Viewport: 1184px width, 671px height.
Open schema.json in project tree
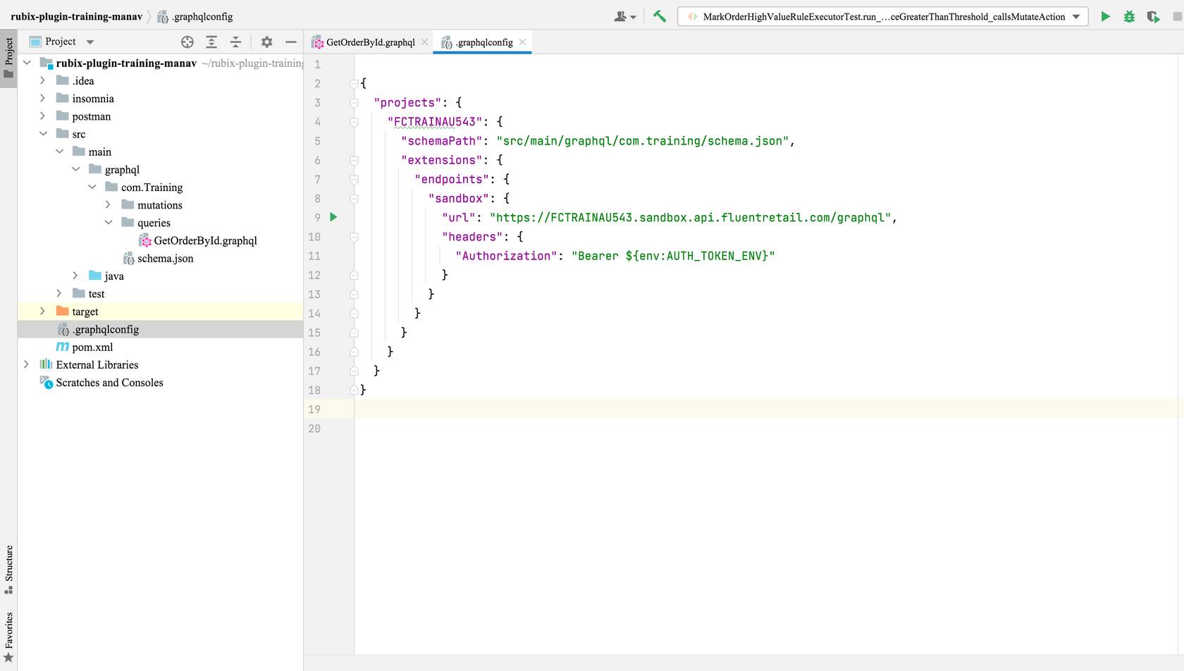[x=165, y=258]
